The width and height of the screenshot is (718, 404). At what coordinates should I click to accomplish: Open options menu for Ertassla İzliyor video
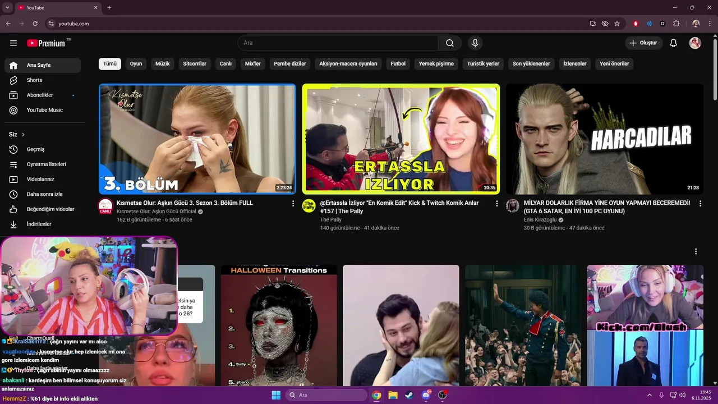(496, 204)
